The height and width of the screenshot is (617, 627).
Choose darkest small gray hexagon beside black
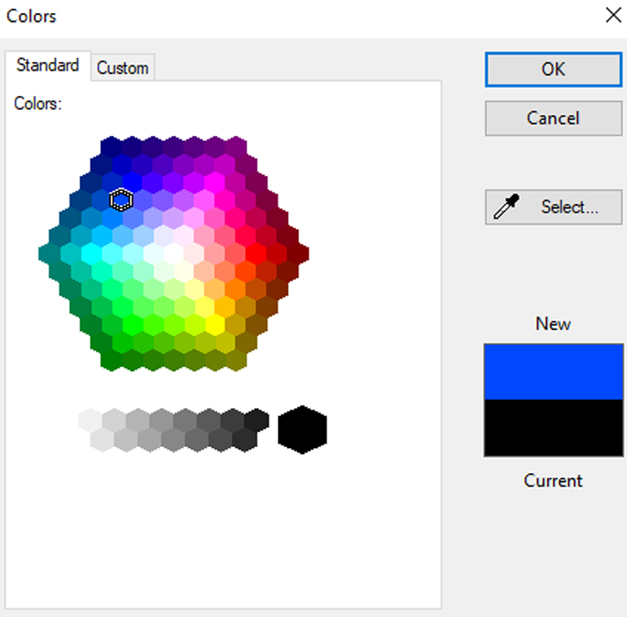tap(256, 420)
